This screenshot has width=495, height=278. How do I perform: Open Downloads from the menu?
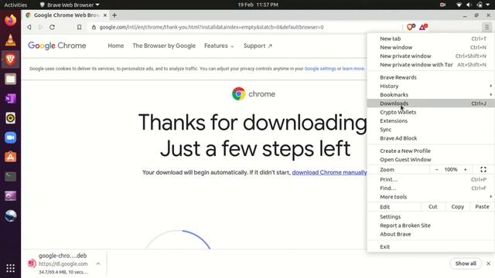coord(431,103)
